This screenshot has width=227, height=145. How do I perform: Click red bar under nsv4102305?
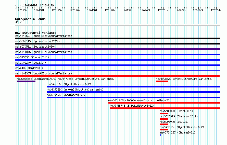click(117, 76)
